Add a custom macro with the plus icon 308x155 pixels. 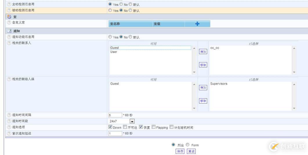pos(197,24)
